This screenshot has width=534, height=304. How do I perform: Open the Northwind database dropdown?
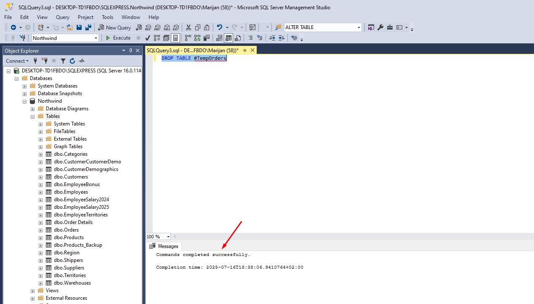[96, 38]
